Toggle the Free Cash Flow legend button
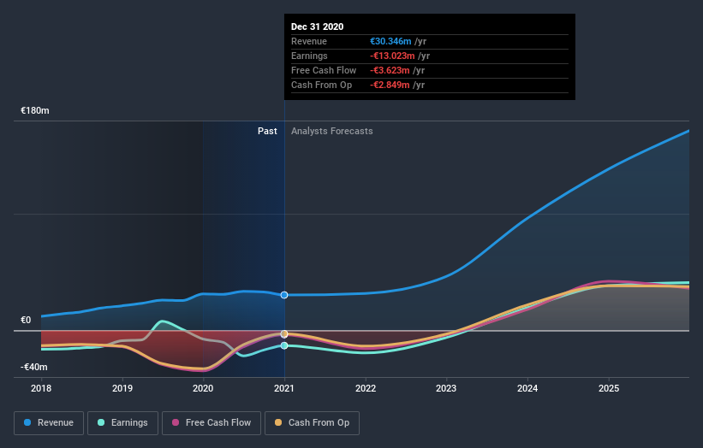This screenshot has width=703, height=448. [x=211, y=423]
